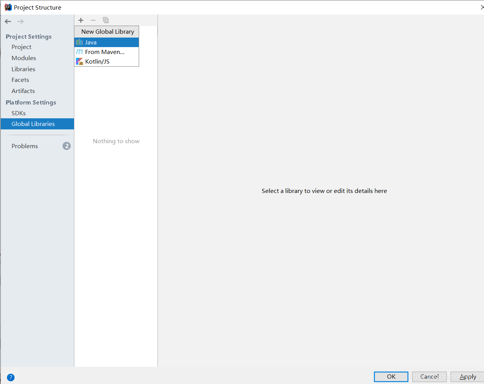Click the back arrow navigation icon
This screenshot has height=384, width=484.
[x=8, y=21]
